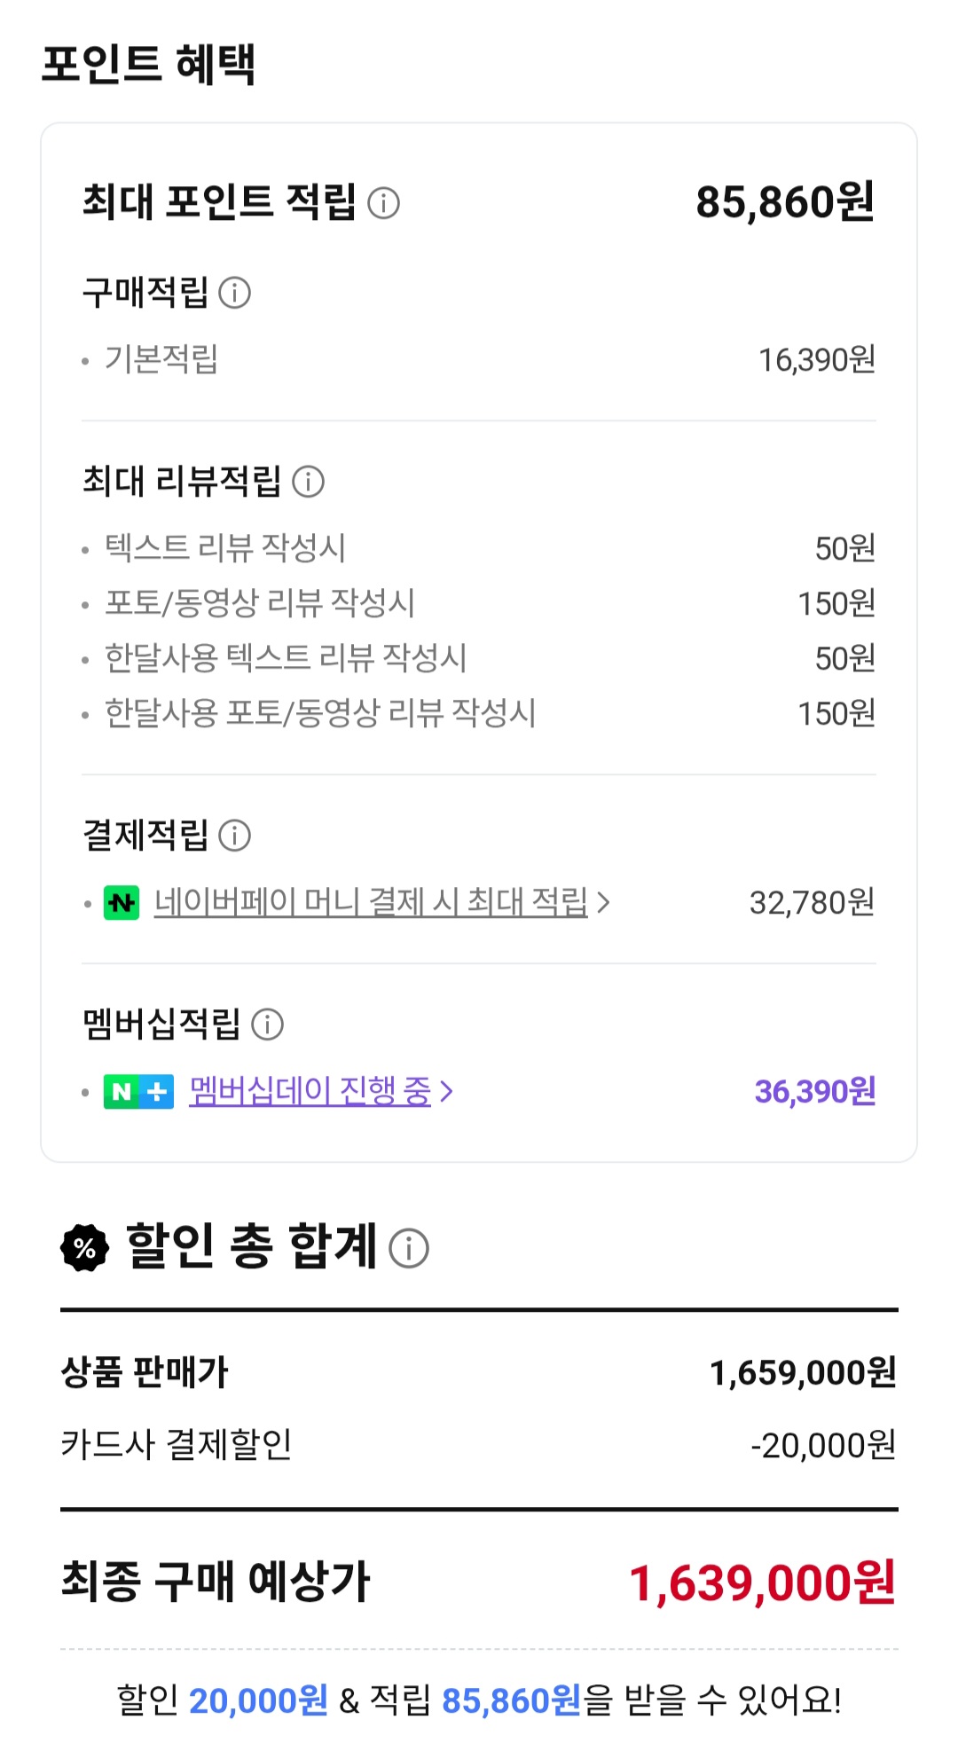Tap blue 20,000원 in bottom summary
Viewport: 958px width, 1743px height.
pos(258,1700)
